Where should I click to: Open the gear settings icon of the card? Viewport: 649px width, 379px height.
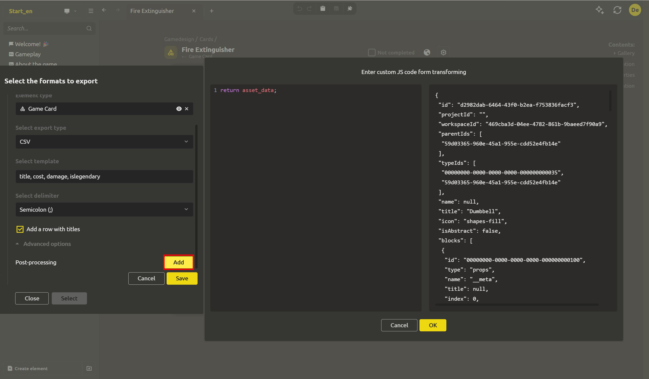click(443, 52)
